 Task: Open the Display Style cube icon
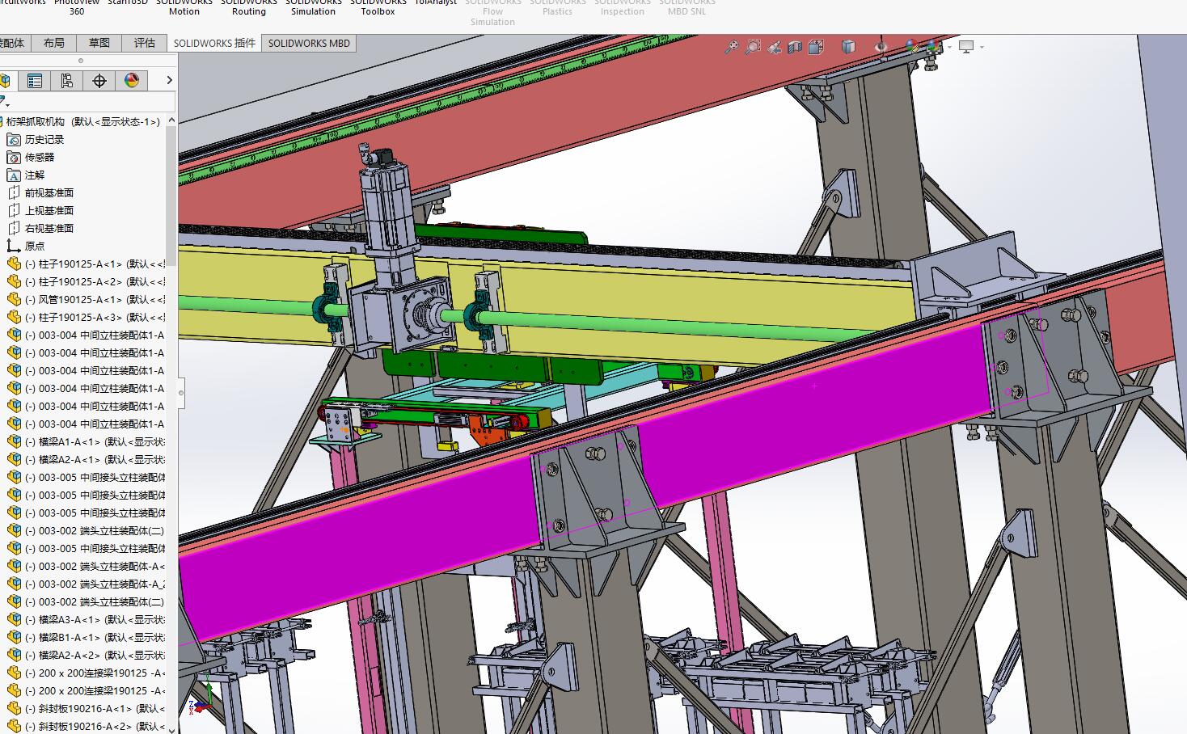[x=847, y=47]
